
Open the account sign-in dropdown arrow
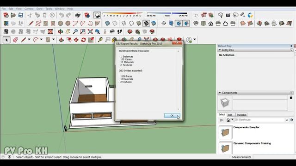click(x=195, y=40)
